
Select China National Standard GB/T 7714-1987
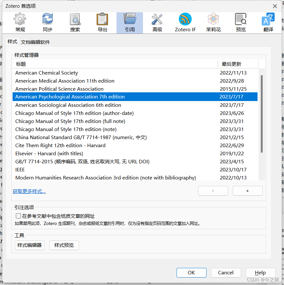pos(135,137)
